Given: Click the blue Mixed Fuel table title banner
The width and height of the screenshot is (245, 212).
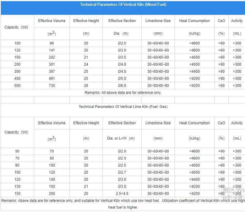Looking at the screenshot, I should coord(123,5).
